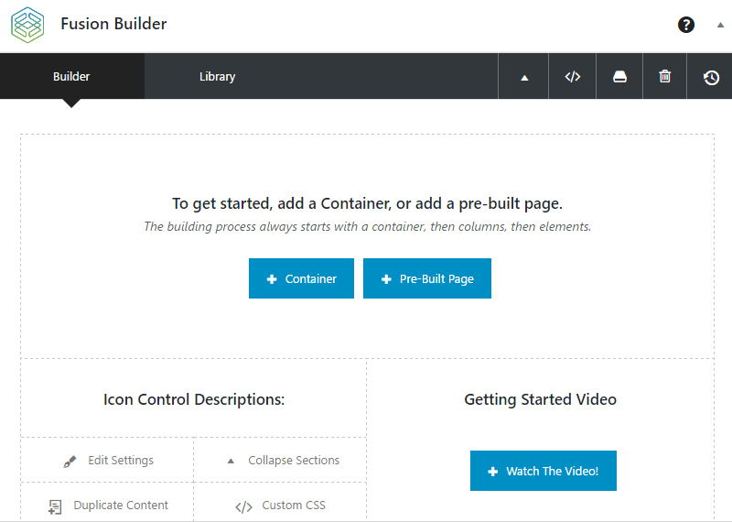The height and width of the screenshot is (522, 732).
Task: Click the Fusion Builder logo icon
Action: [x=27, y=25]
